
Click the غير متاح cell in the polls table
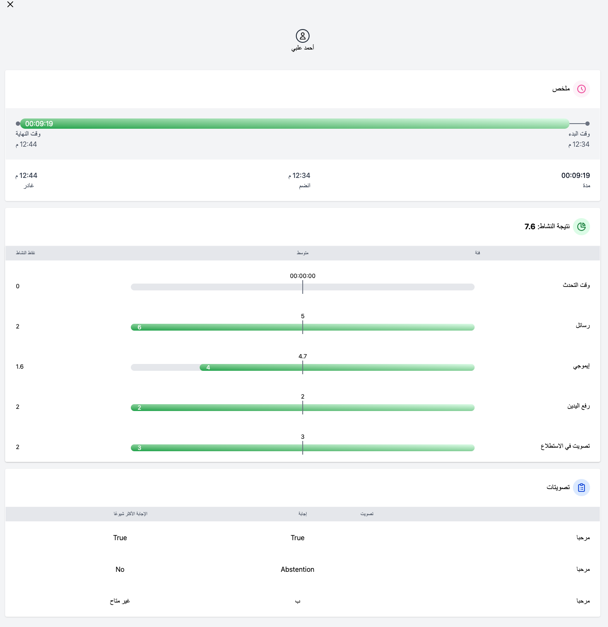pos(120,601)
